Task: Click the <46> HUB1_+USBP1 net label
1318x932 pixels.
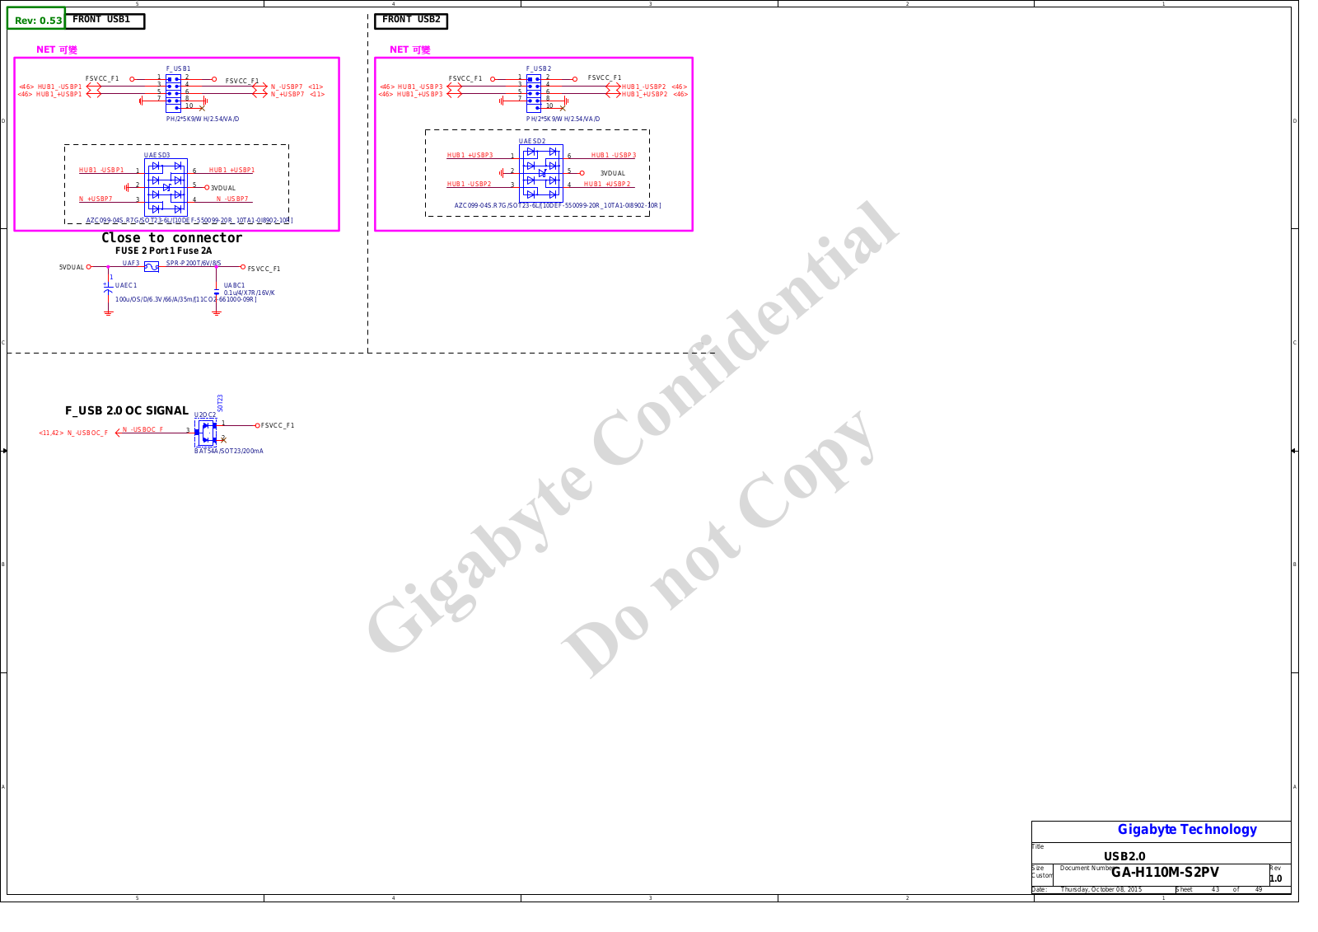Action: [x=49, y=94]
